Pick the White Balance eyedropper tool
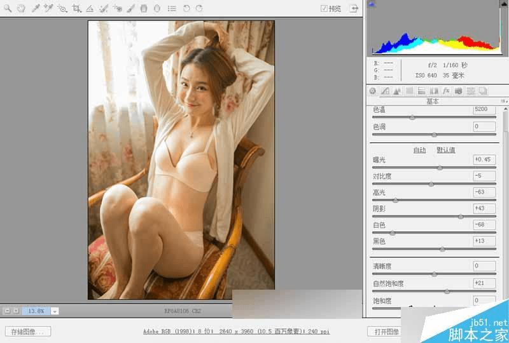 [35, 8]
